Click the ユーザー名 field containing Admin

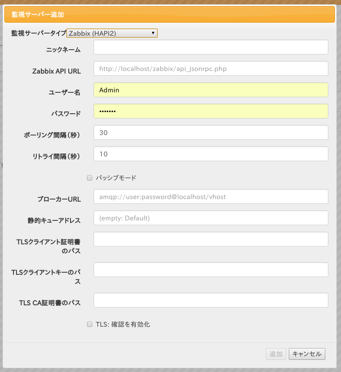tap(211, 90)
